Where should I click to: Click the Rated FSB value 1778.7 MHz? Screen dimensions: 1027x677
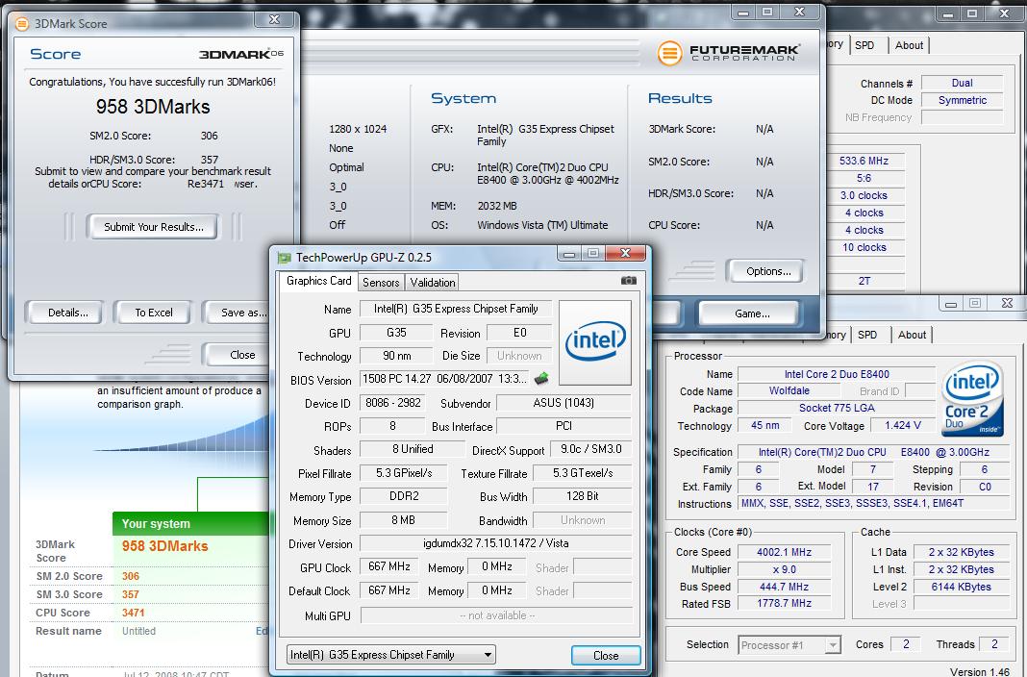[784, 603]
